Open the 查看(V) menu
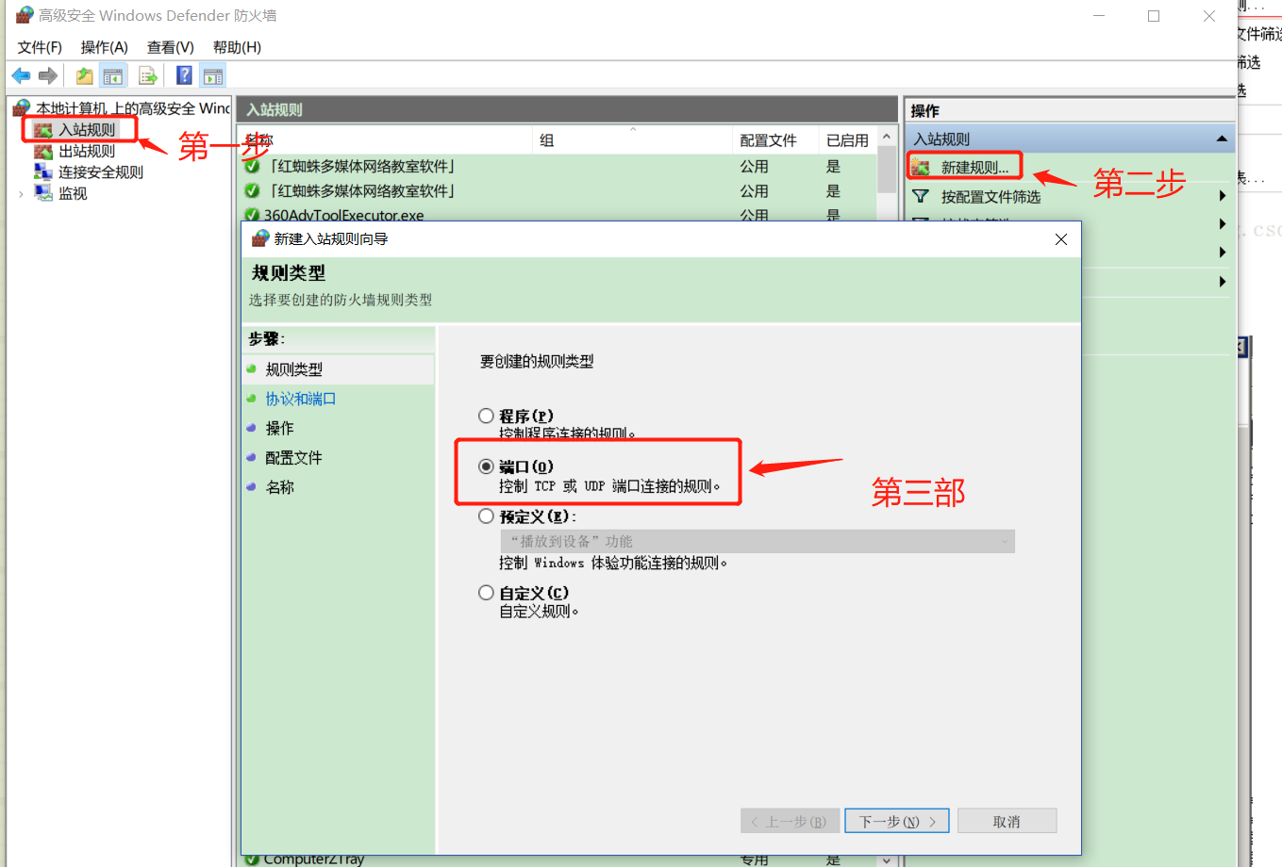This screenshot has width=1282, height=867. (x=170, y=47)
